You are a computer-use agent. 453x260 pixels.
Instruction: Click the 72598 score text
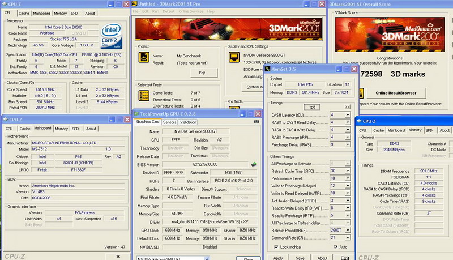(371, 74)
